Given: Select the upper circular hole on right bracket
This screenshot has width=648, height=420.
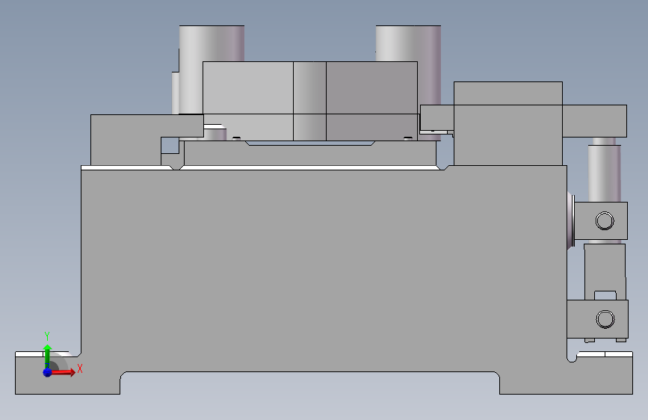Looking at the screenshot, I should click(x=605, y=220).
